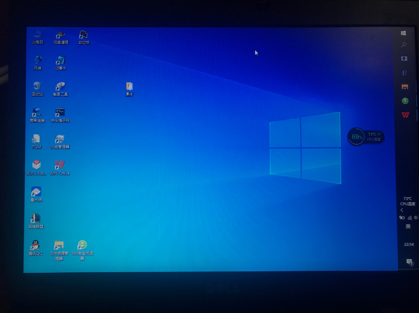Expand the hidden system tray icons arrow
The height and width of the screenshot is (313, 419).
tap(402, 210)
